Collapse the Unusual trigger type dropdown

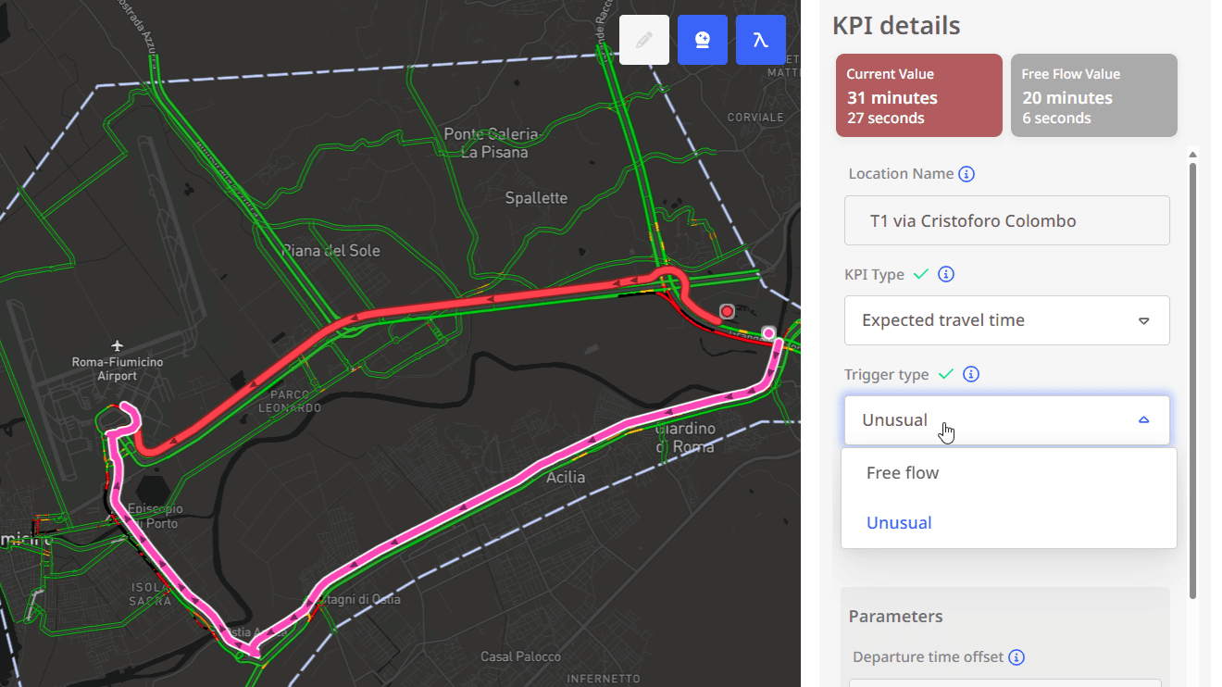(1006, 420)
